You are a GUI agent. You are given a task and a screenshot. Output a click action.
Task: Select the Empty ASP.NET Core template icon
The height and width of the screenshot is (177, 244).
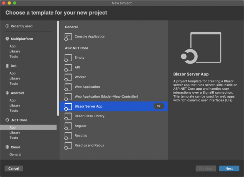tap(68, 58)
